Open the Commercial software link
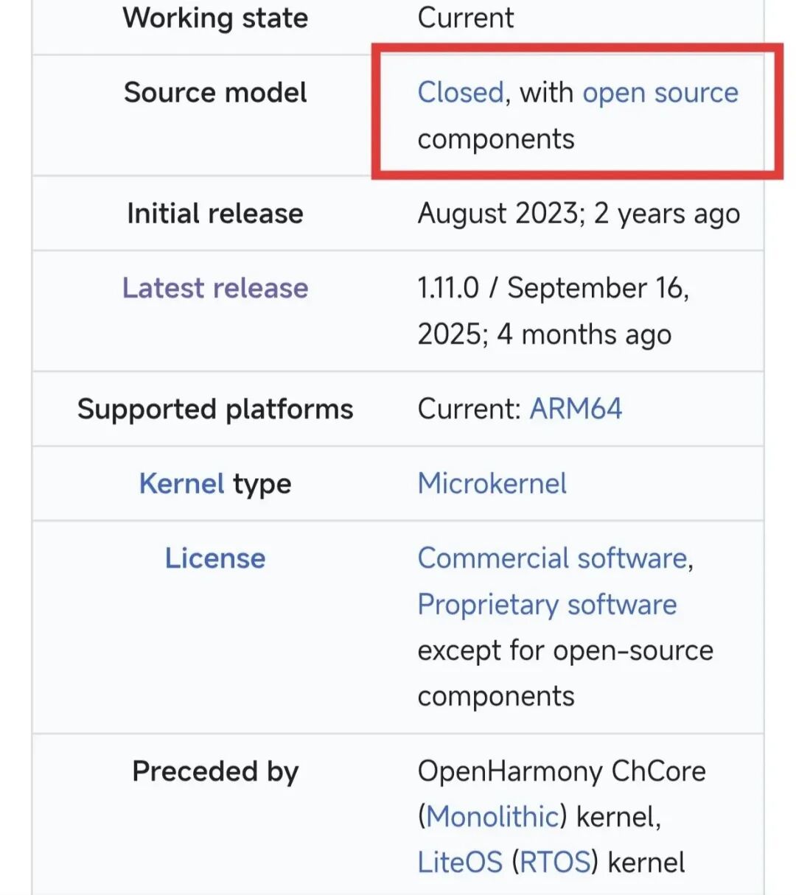Screen dimensions: 796x895 (x=553, y=558)
